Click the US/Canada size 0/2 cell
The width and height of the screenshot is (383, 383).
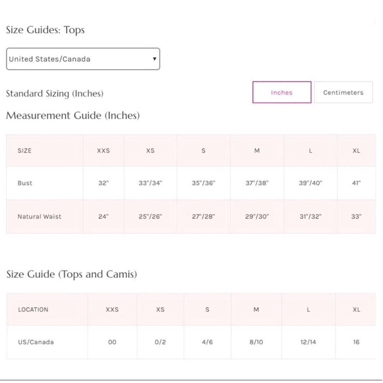(x=160, y=342)
